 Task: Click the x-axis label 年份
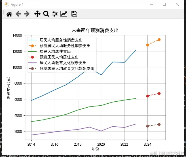click(x=95, y=149)
